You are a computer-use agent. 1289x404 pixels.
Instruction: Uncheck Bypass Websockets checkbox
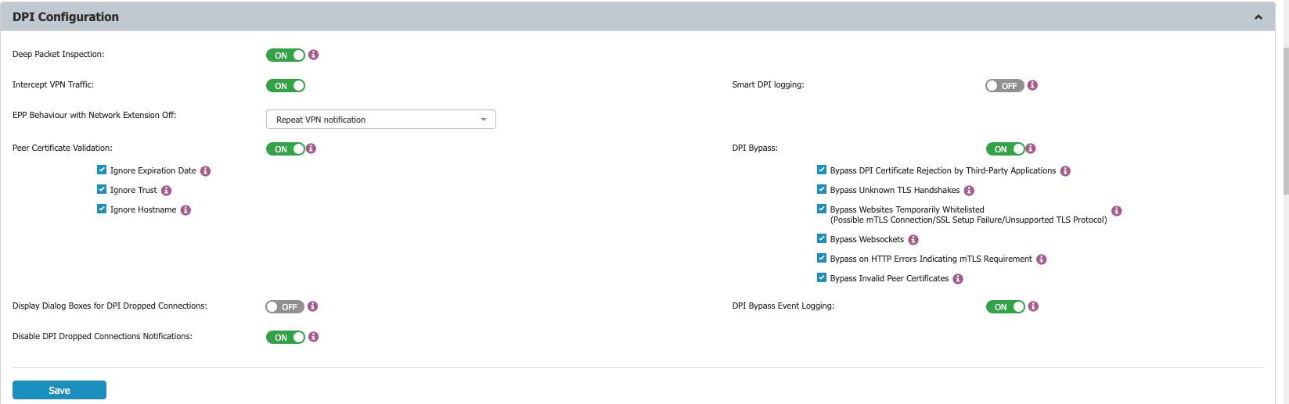pyautogui.click(x=822, y=238)
